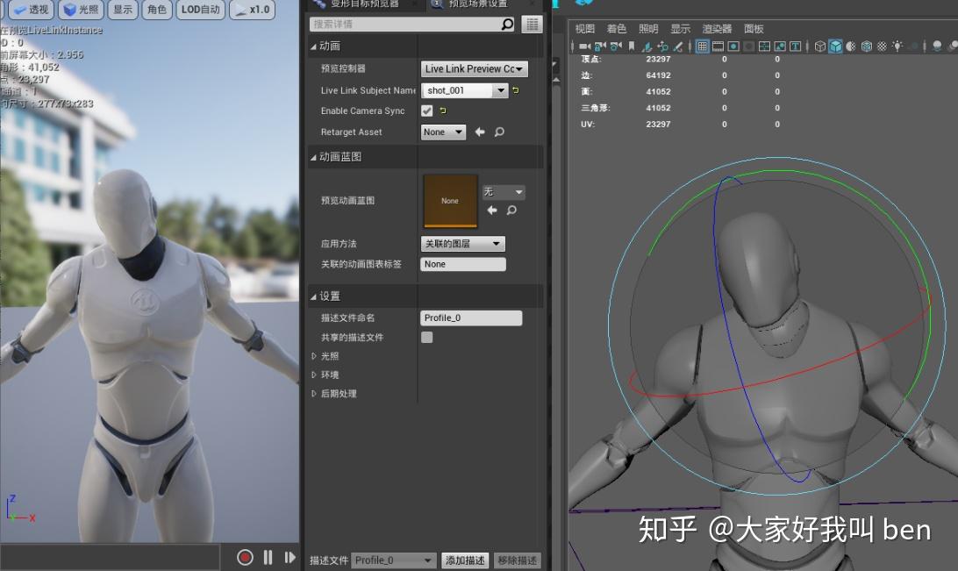Switch to the 预览场景设置 tab
Screen dimensions: 958x571
[x=478, y=5]
